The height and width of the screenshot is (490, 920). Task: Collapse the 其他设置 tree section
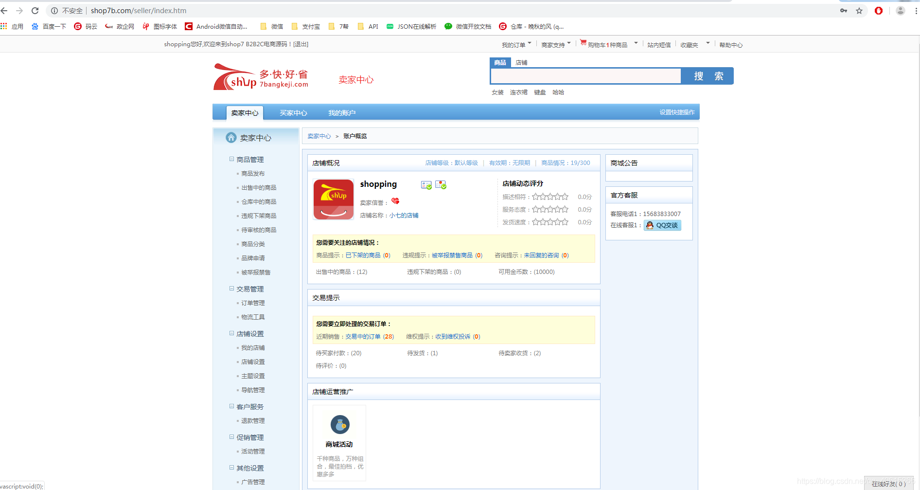pos(231,468)
